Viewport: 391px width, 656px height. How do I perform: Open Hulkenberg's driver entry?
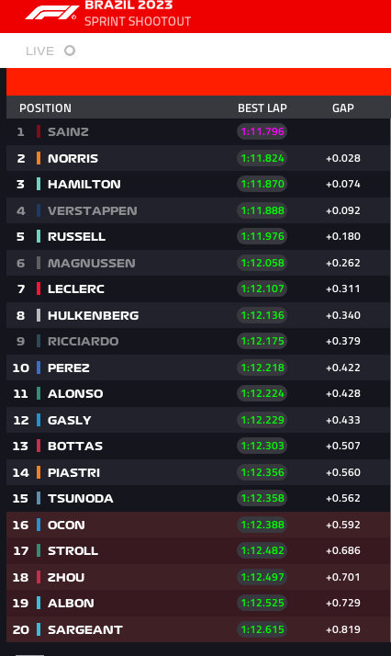click(93, 315)
